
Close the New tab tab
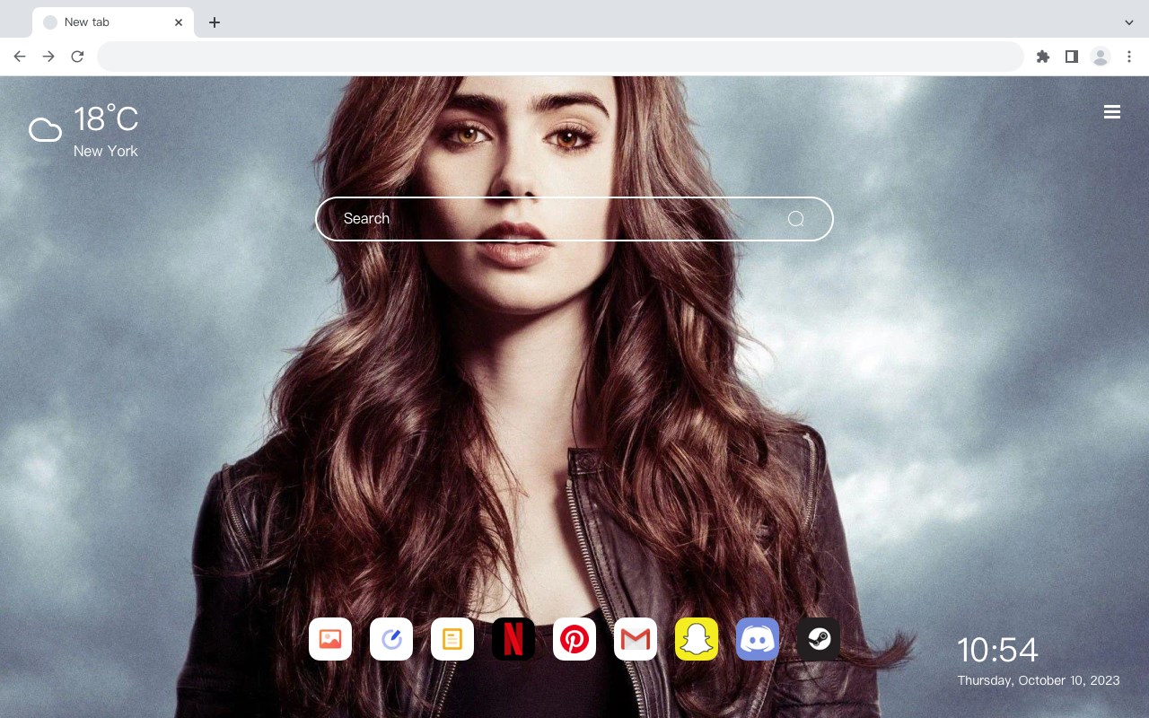179,22
